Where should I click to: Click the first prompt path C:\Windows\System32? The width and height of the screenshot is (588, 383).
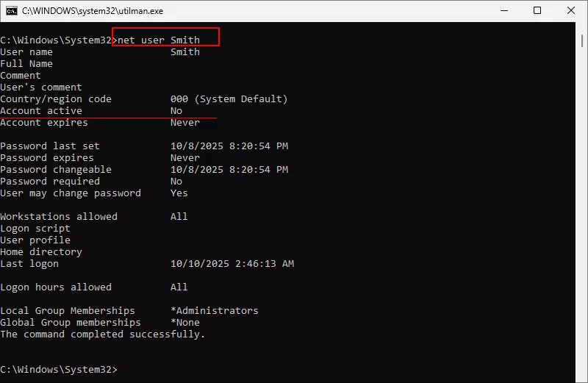point(56,40)
